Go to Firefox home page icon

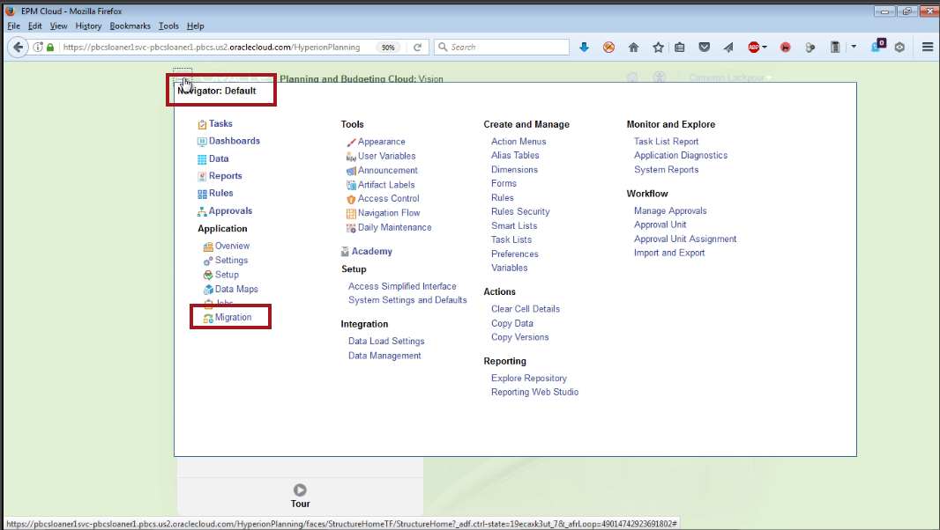pos(634,48)
